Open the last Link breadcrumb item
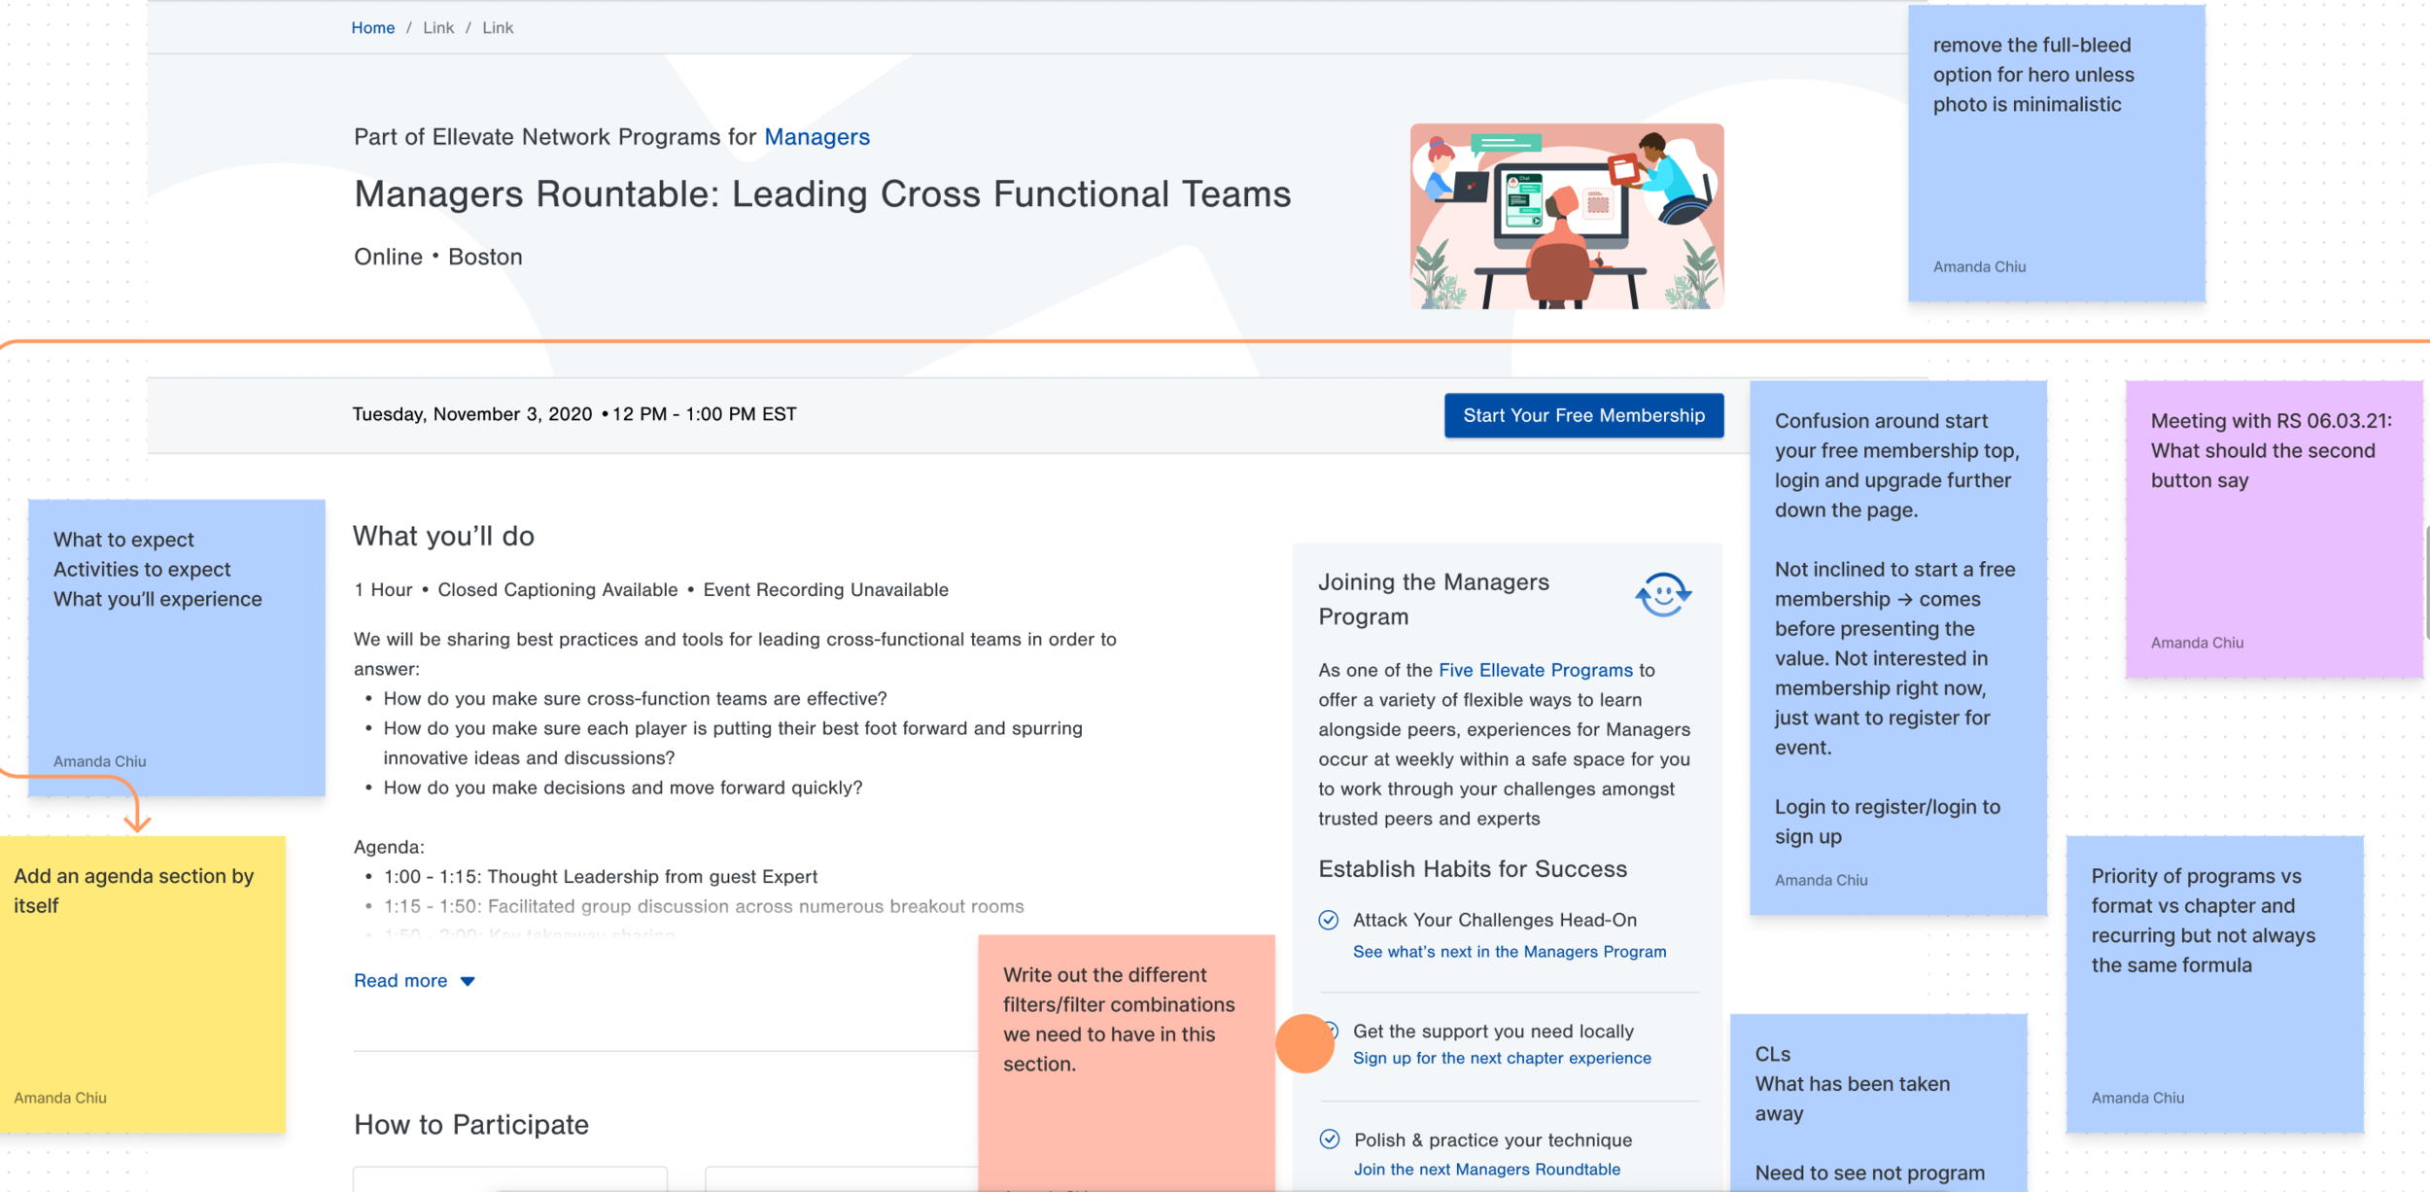Screen dimensions: 2430x1192 498,27
